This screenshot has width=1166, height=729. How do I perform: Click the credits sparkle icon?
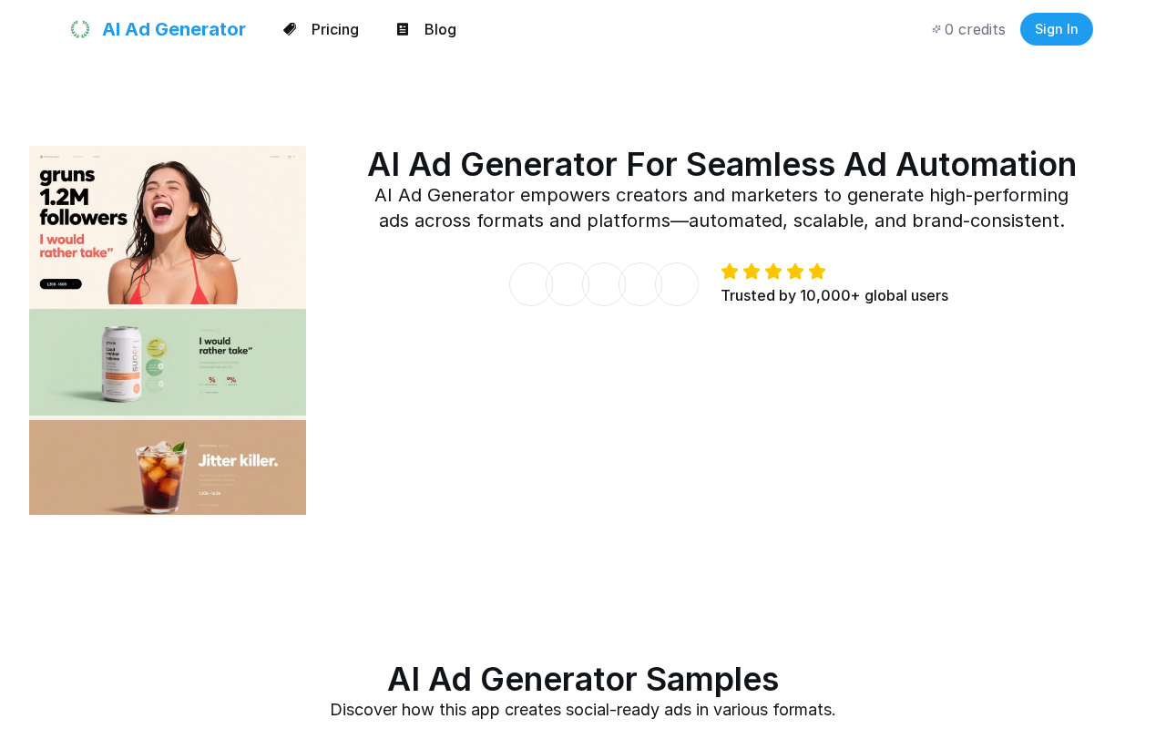pyautogui.click(x=936, y=29)
